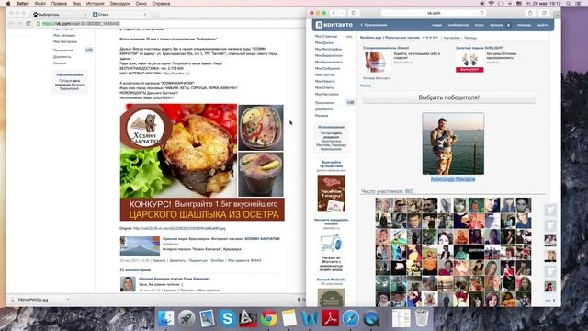Open Safari from the Dock

351,319
